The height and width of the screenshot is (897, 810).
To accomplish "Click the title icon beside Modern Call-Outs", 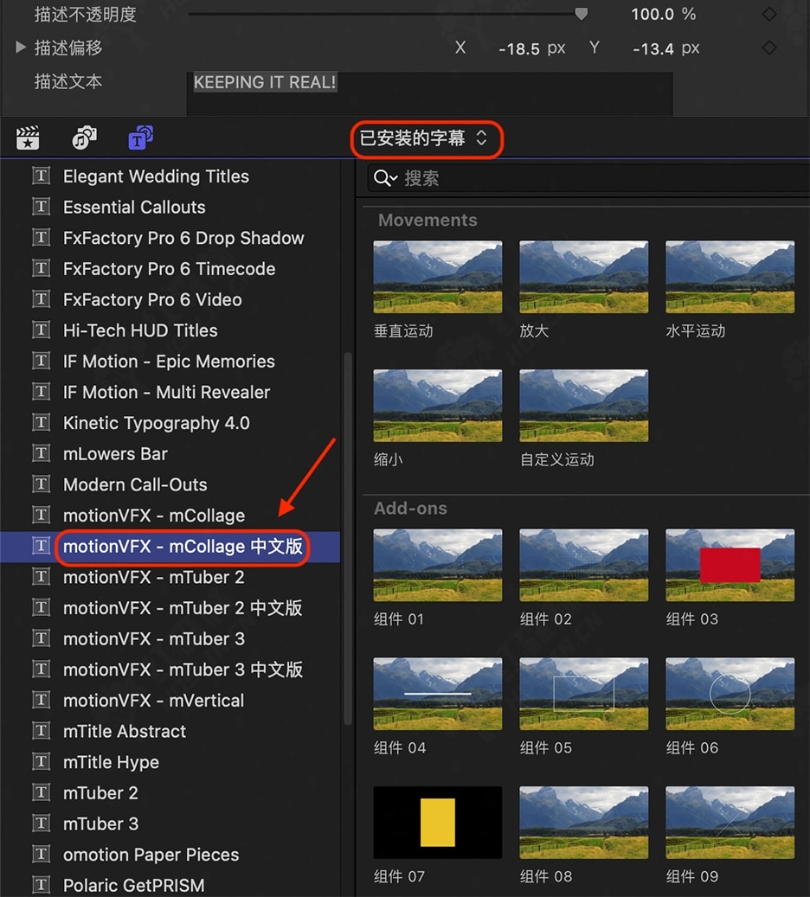I will click(x=42, y=484).
